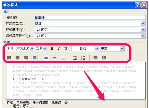This screenshot has width=149, height=108.
Task: Open the language dropdown 中文
Action: [x=122, y=49]
